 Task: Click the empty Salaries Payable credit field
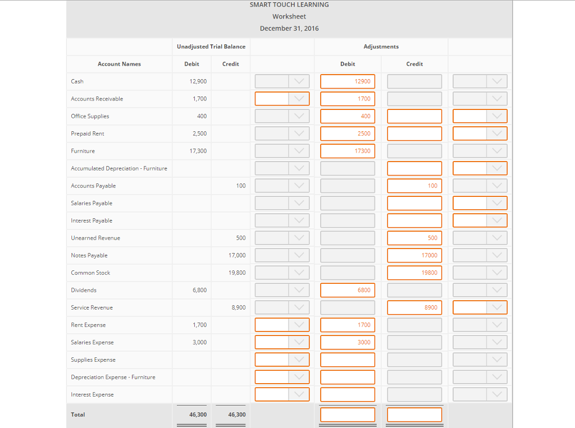[x=414, y=203]
